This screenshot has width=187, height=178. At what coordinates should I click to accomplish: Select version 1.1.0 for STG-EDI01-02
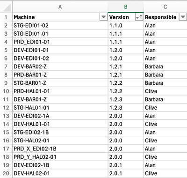pos(126,25)
